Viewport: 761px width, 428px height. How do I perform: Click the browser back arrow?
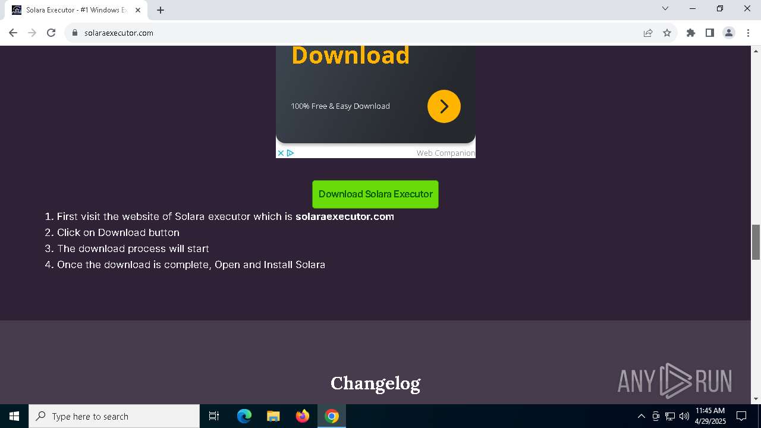coord(13,33)
